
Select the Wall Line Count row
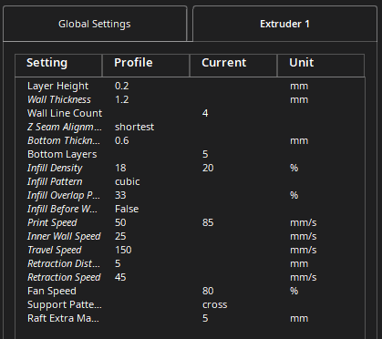point(190,113)
